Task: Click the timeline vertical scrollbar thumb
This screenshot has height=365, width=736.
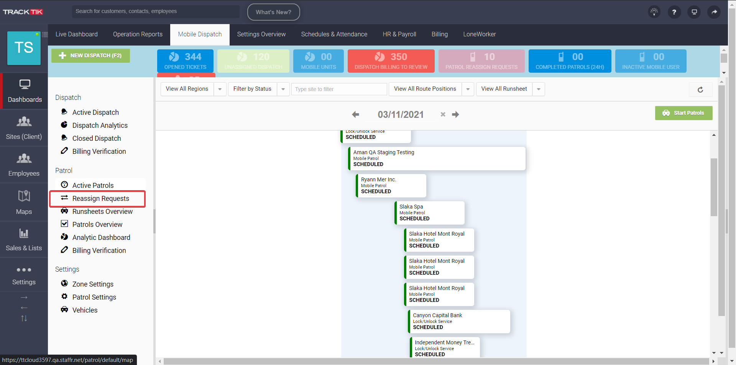Action: pyautogui.click(x=714, y=187)
